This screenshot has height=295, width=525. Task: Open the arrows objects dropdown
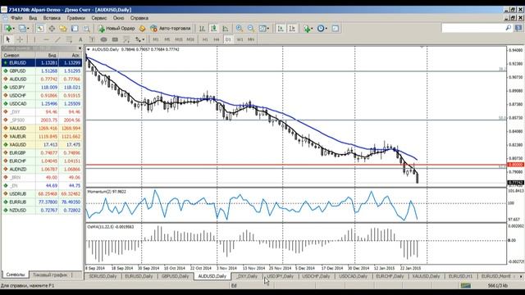[139, 39]
